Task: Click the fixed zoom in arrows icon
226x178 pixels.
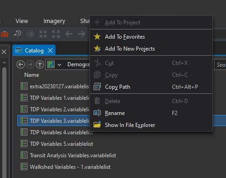Action: pyautogui.click(x=43, y=34)
